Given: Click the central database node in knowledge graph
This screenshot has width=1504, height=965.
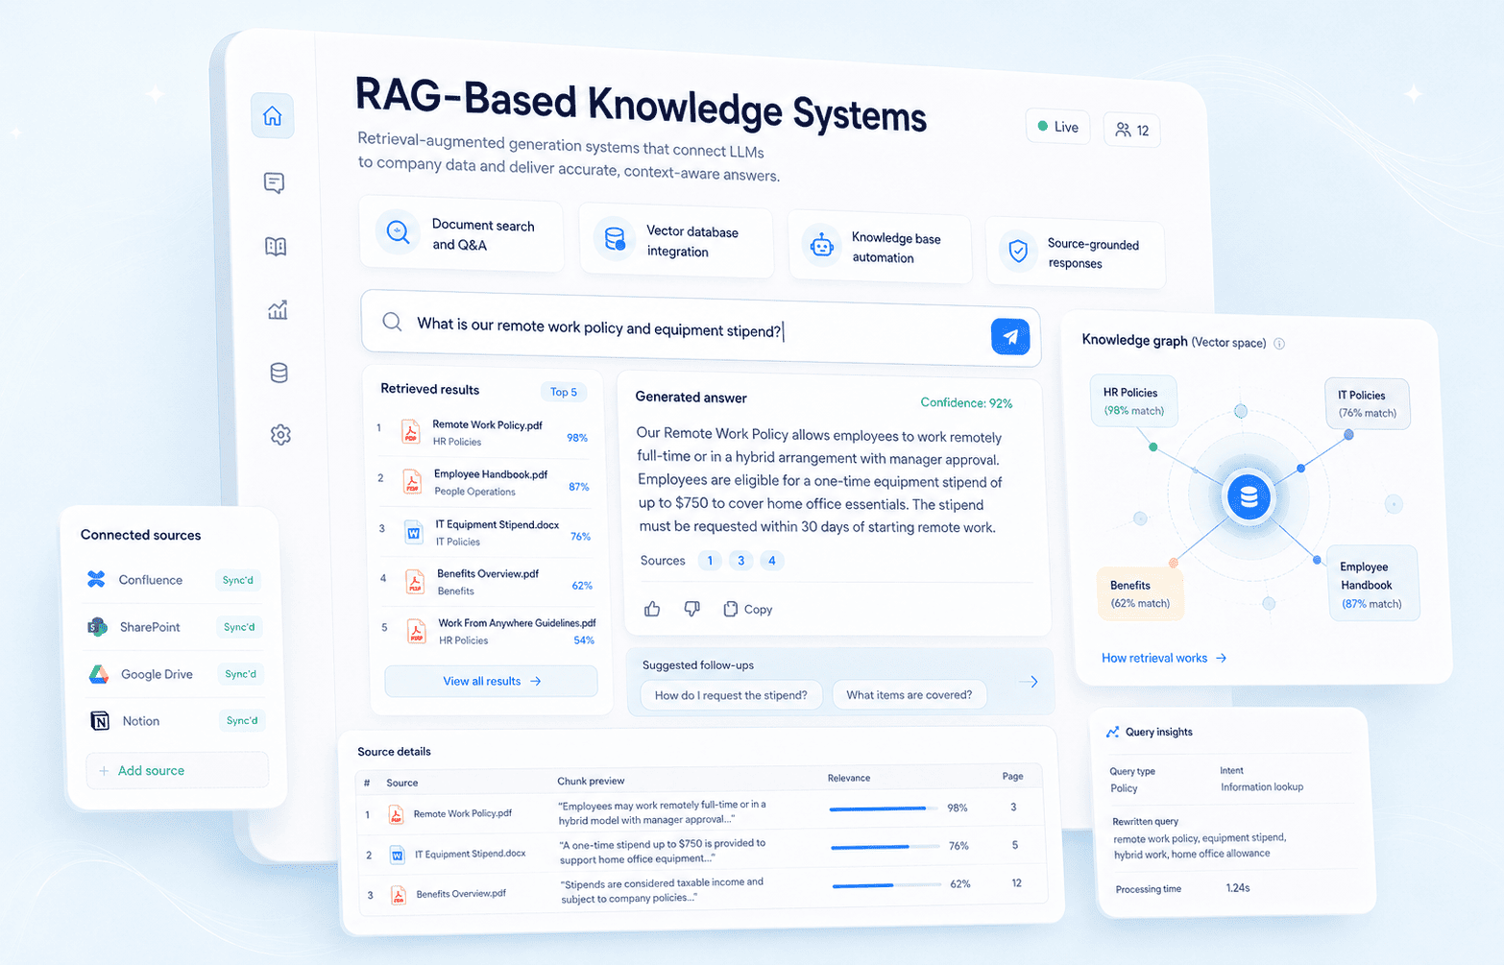Looking at the screenshot, I should coord(1249,497).
